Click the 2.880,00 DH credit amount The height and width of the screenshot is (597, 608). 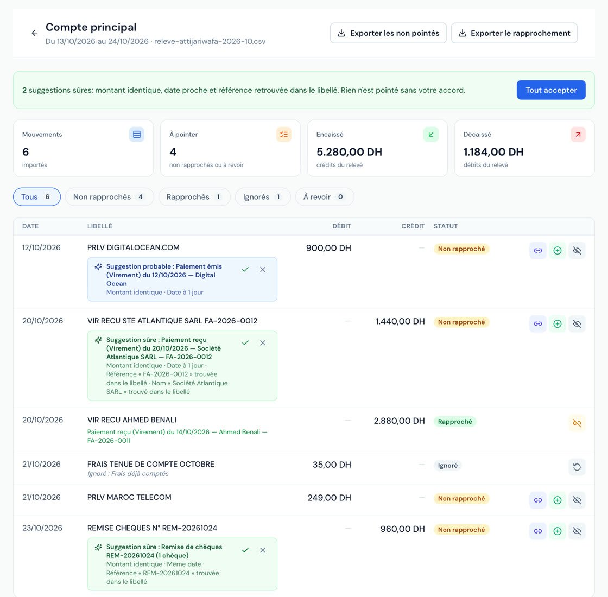click(x=400, y=421)
